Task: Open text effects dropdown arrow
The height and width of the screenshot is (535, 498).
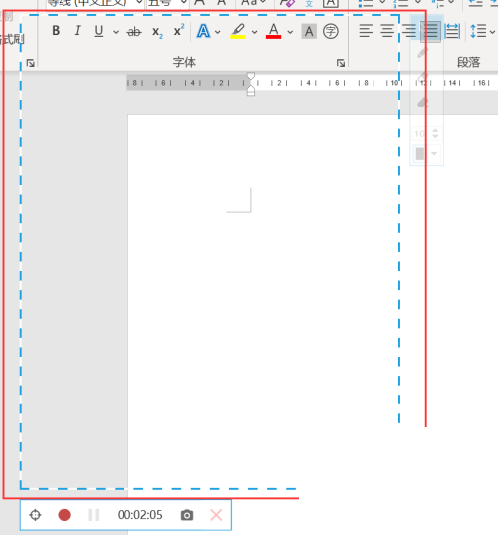Action: click(x=218, y=32)
